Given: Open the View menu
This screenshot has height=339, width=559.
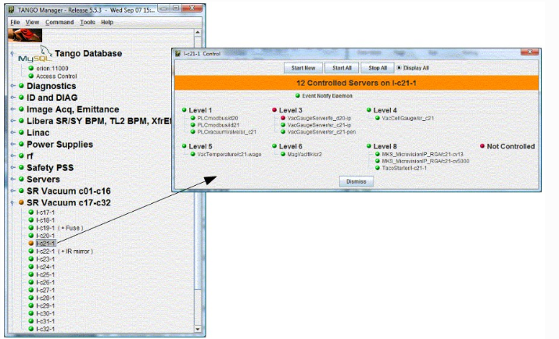Looking at the screenshot, I should pos(32,22).
